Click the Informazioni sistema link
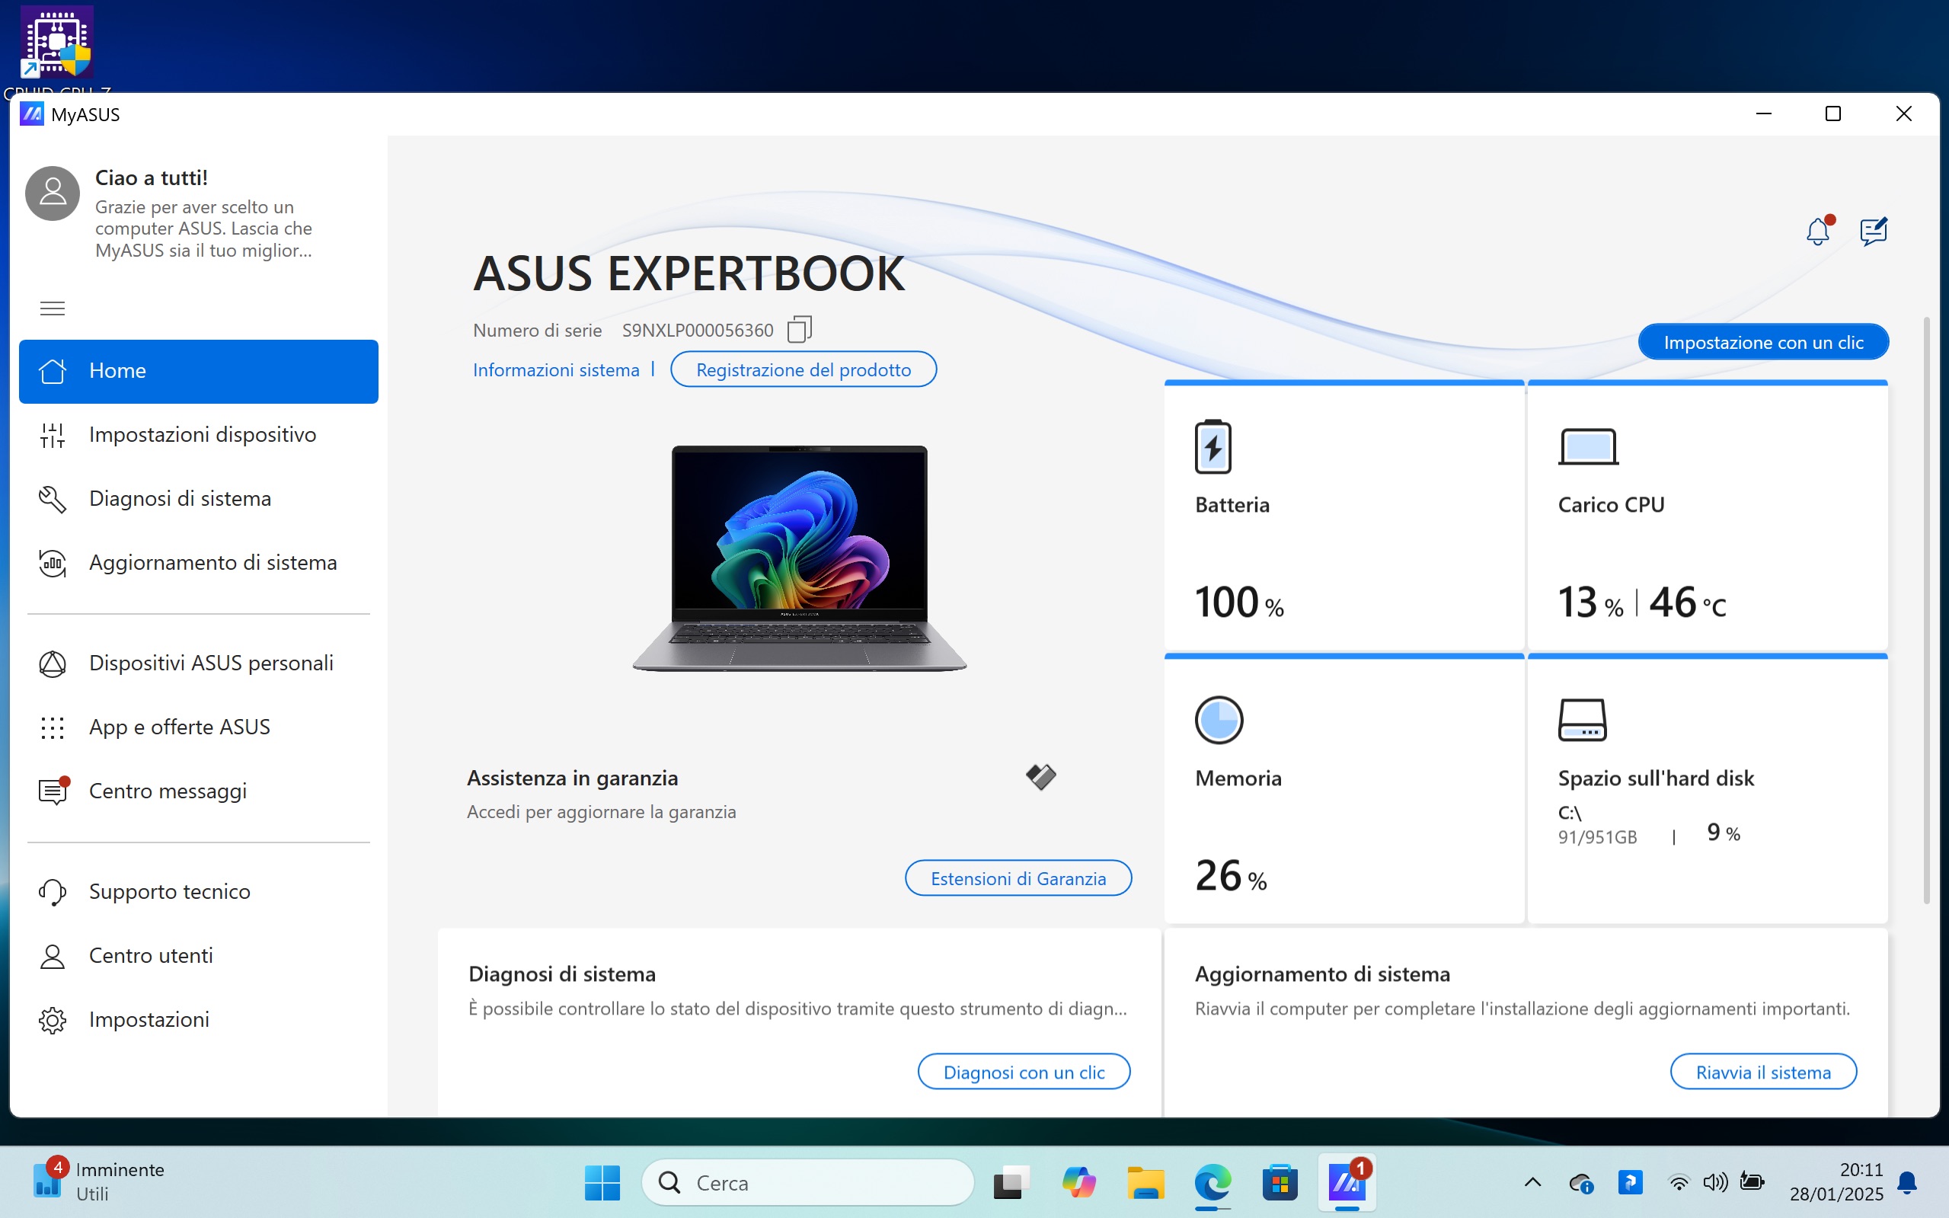The height and width of the screenshot is (1218, 1949). pyautogui.click(x=556, y=369)
